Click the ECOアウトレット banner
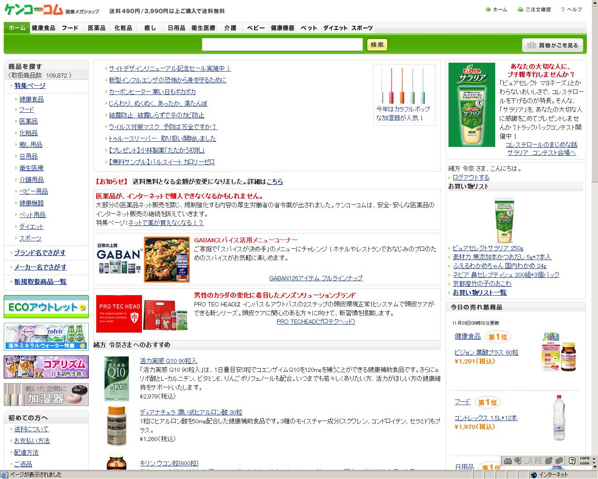The width and height of the screenshot is (598, 479). [46, 307]
